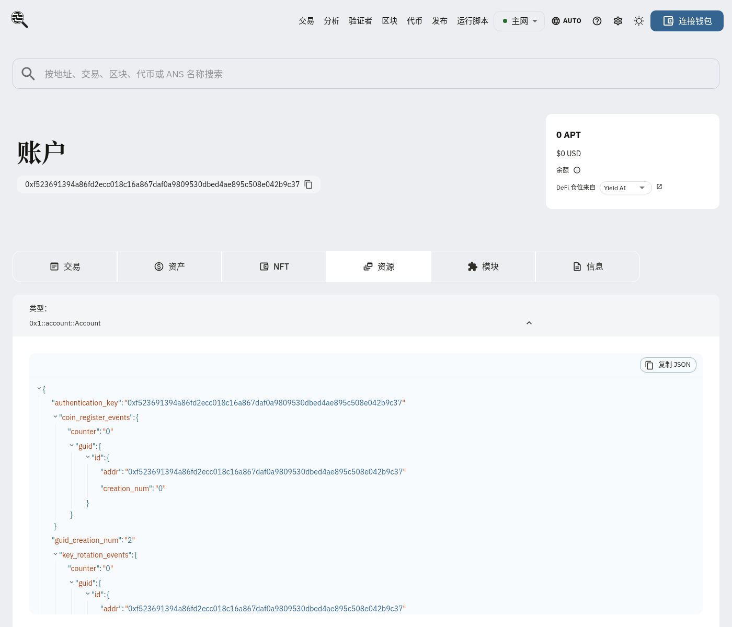Copy the account address with copy icon

click(x=308, y=184)
